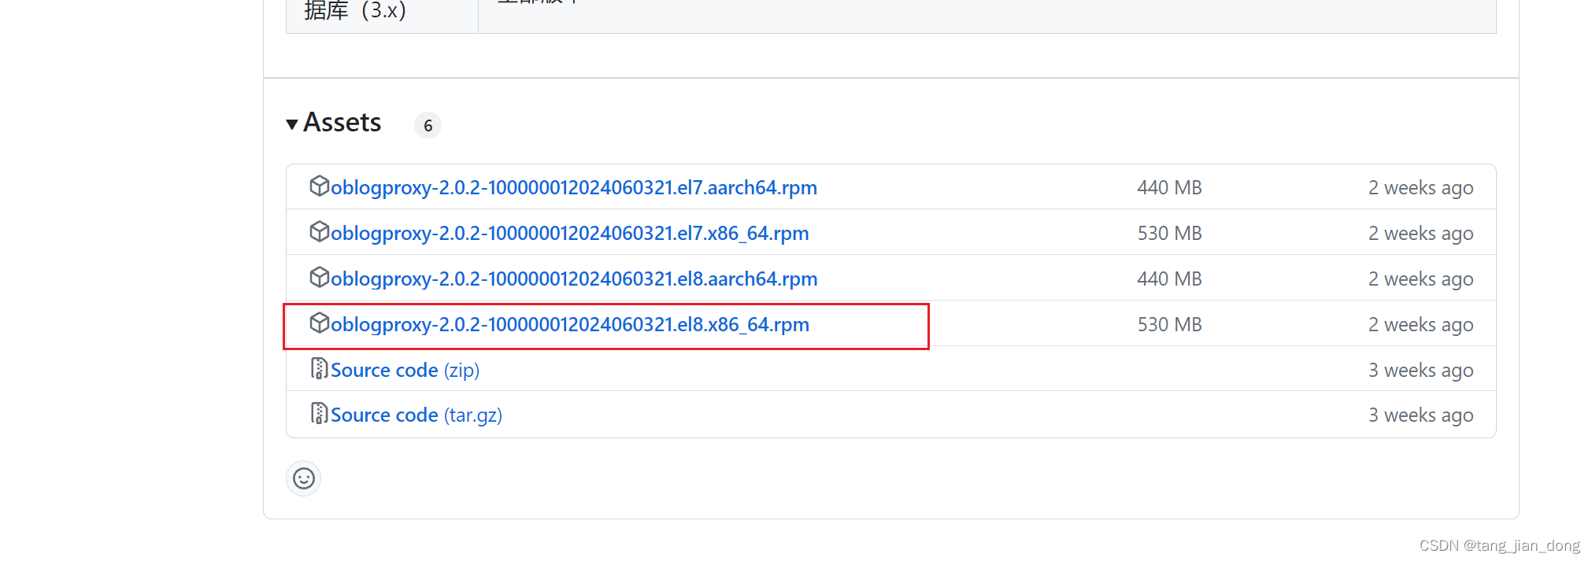Click zip file icon beside Source code (zip)
Screen dimensions: 1592x561
coord(319,368)
